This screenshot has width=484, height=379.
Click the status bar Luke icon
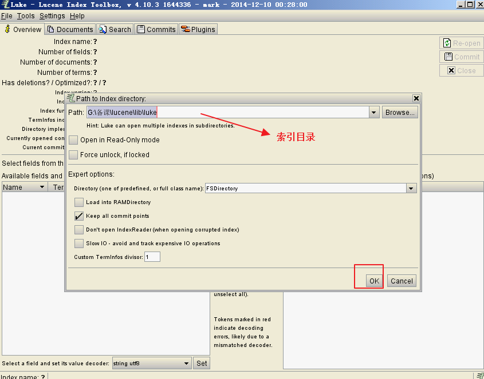pyautogui.click(x=480, y=376)
